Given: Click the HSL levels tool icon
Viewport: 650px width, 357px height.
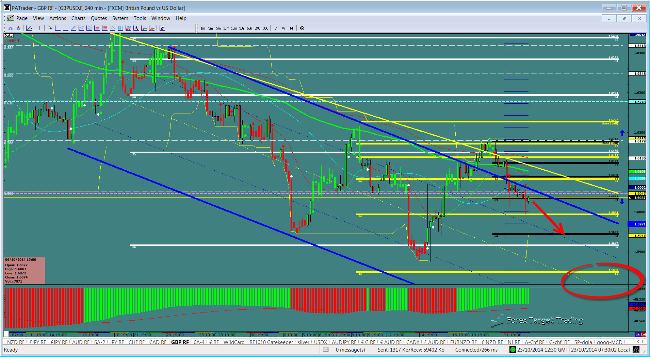Looking at the screenshot, I should (x=152, y=28).
